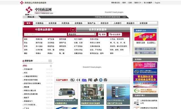
Task: Click the 用户登录 login banner button
Action: (x=145, y=37)
